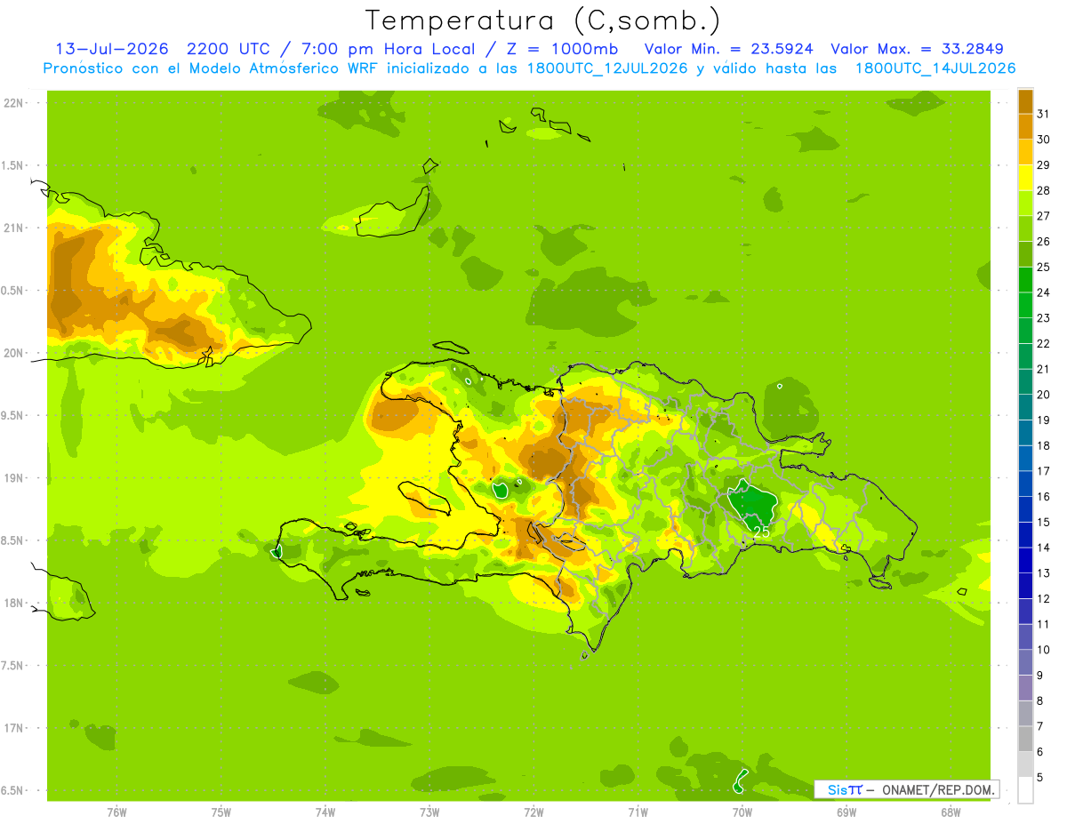Click the white "25" contour label on the map

click(x=761, y=532)
